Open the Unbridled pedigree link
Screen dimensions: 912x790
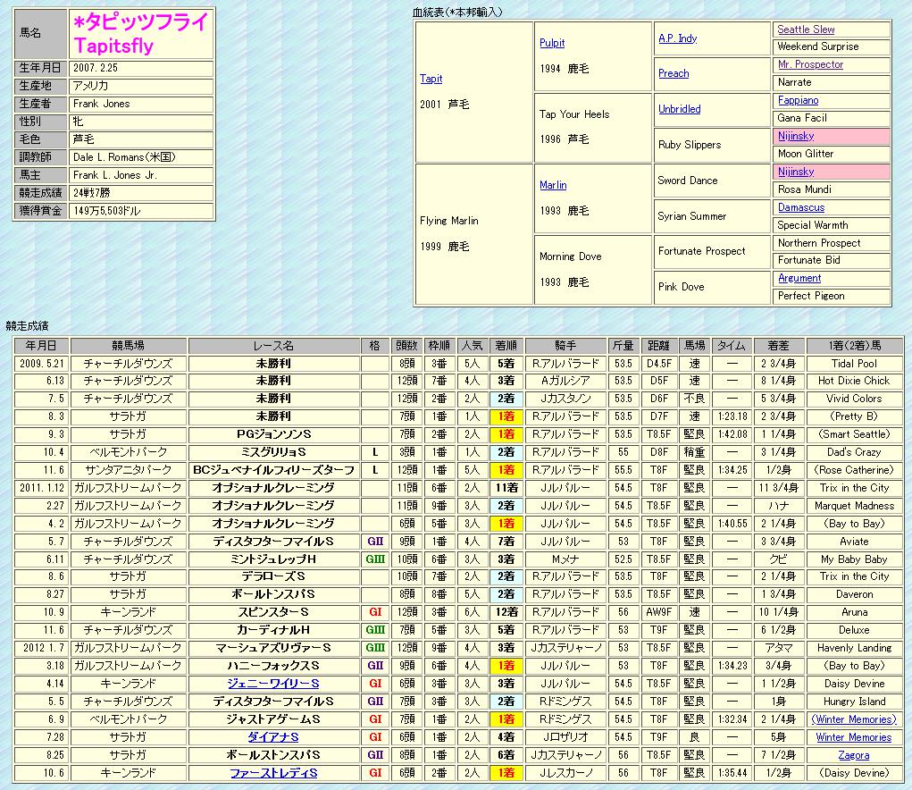(x=679, y=109)
